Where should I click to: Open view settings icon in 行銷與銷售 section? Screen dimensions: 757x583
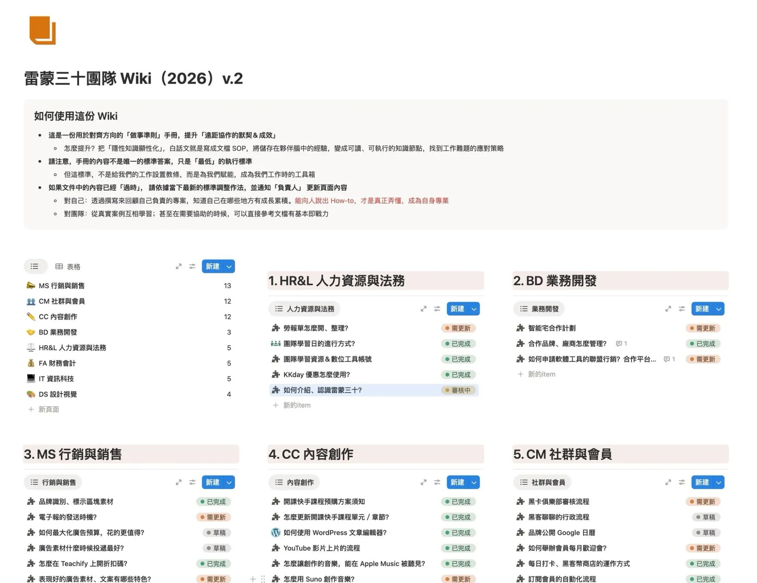point(192,482)
